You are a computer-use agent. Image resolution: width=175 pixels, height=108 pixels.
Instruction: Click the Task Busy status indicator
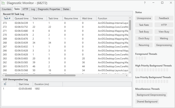[144, 32]
